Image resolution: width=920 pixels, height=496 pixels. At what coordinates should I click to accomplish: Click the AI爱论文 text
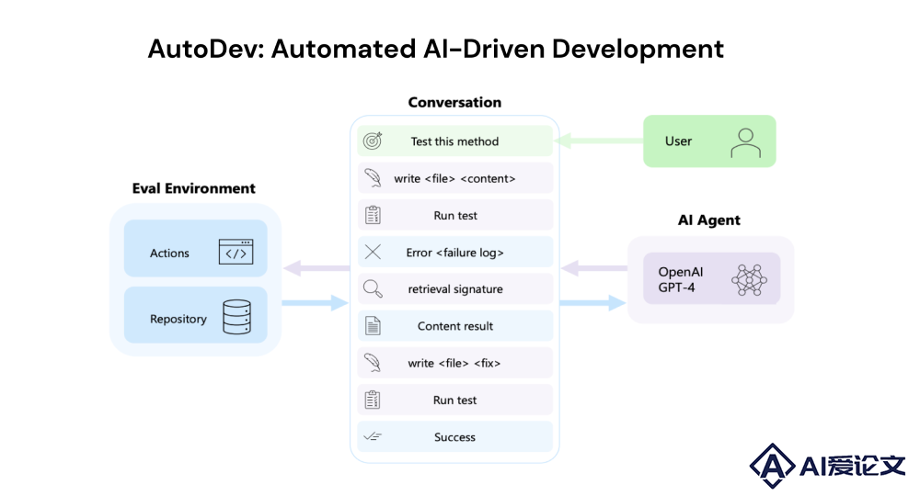[852, 466]
